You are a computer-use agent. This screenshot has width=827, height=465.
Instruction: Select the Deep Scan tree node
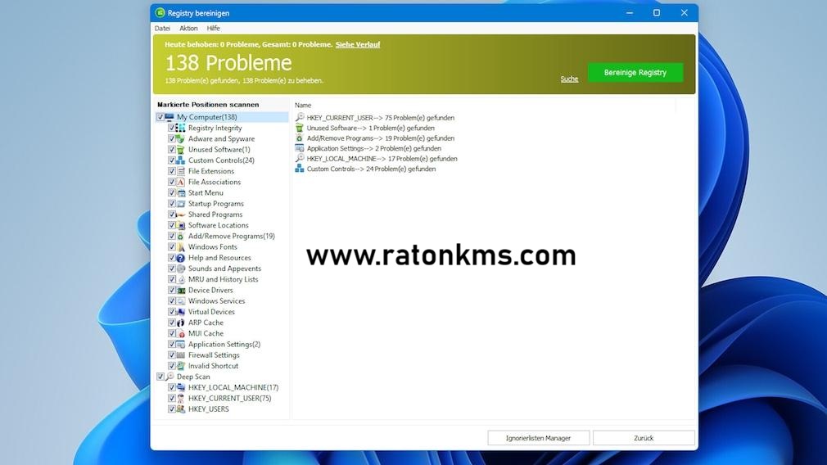click(x=193, y=377)
